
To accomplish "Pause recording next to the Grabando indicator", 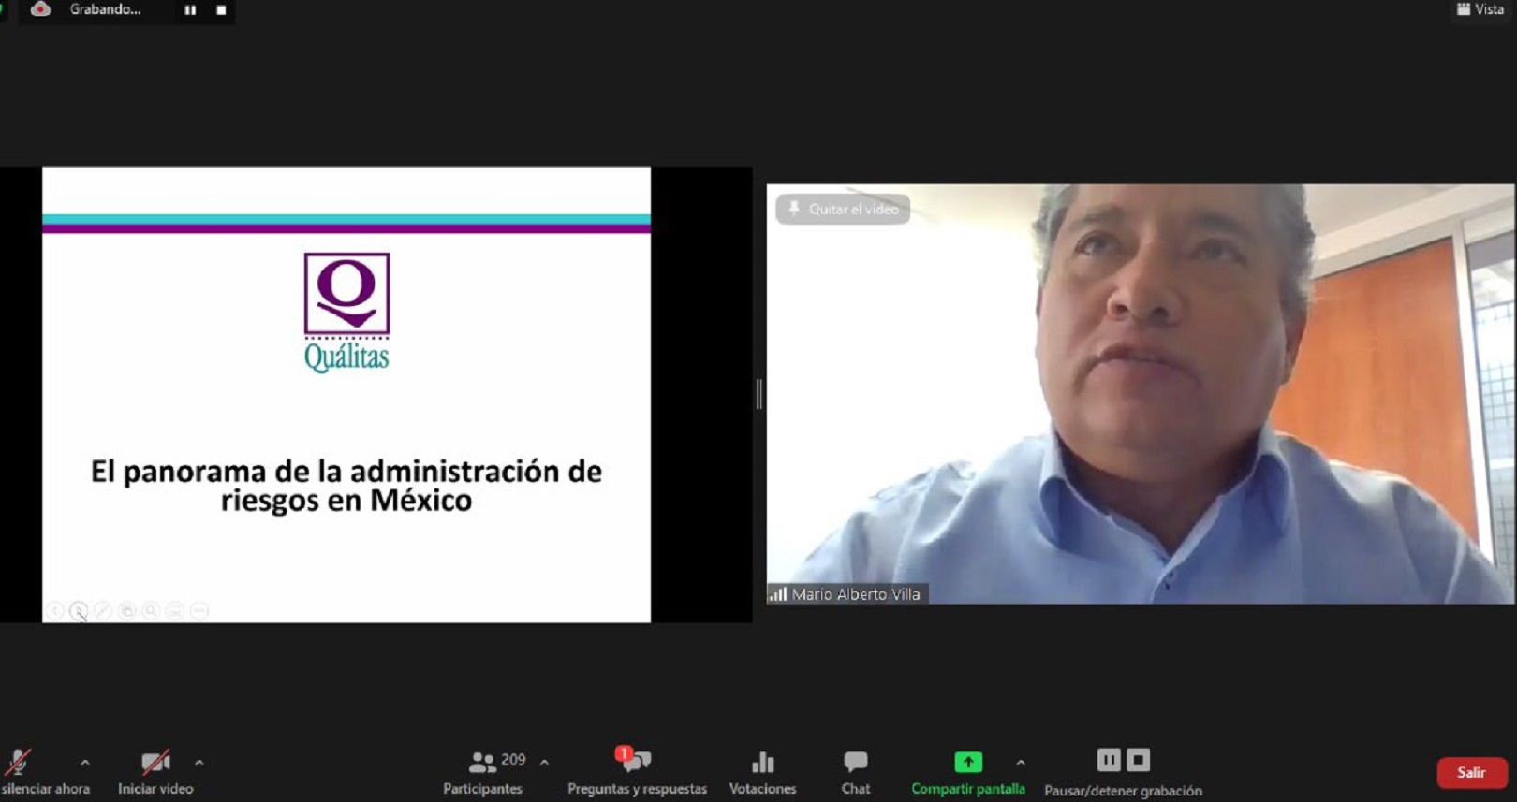I will (x=190, y=10).
